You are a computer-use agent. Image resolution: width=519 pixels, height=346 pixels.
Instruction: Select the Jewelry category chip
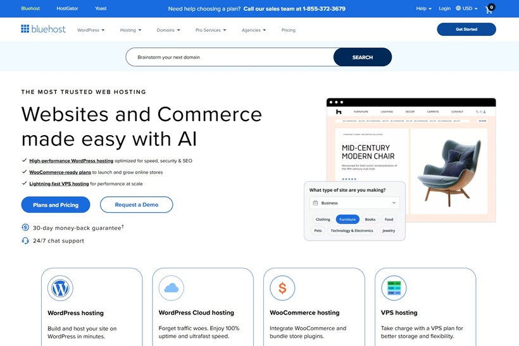[x=389, y=230]
